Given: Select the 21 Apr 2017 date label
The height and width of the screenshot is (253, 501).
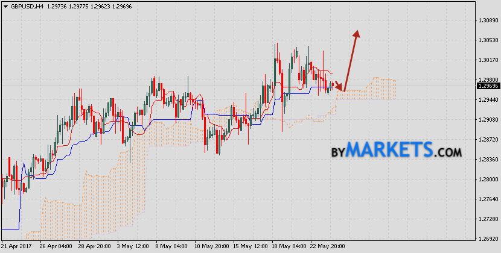Looking at the screenshot, I should point(17,248).
